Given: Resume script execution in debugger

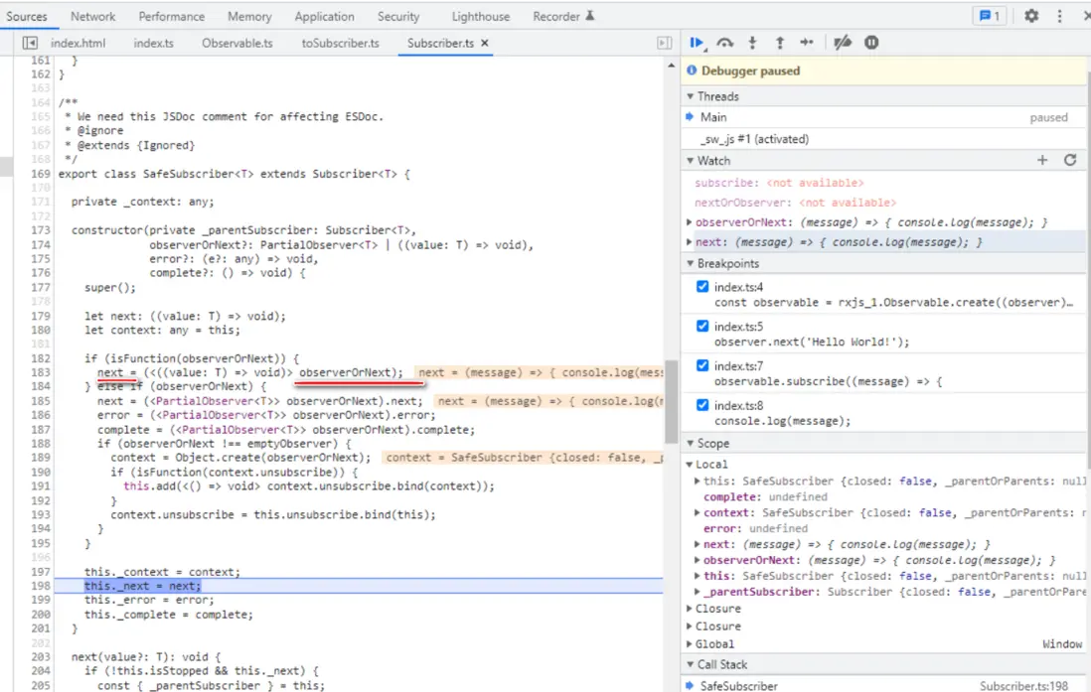Looking at the screenshot, I should [x=697, y=43].
